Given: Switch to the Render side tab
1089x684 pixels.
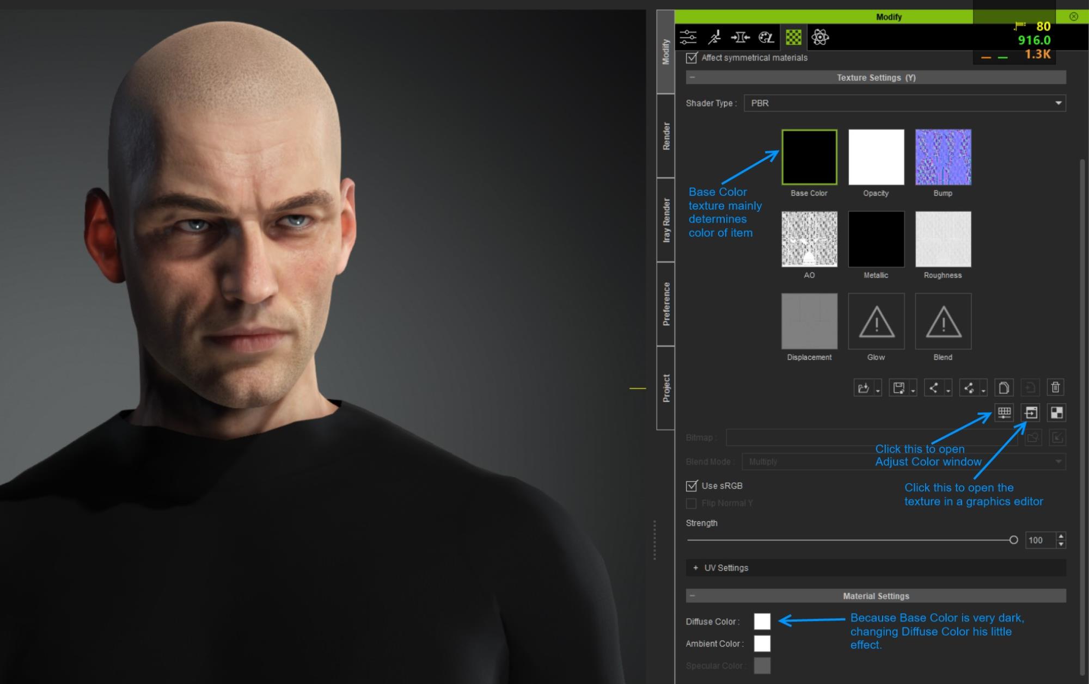Looking at the screenshot, I should pyautogui.click(x=665, y=136).
